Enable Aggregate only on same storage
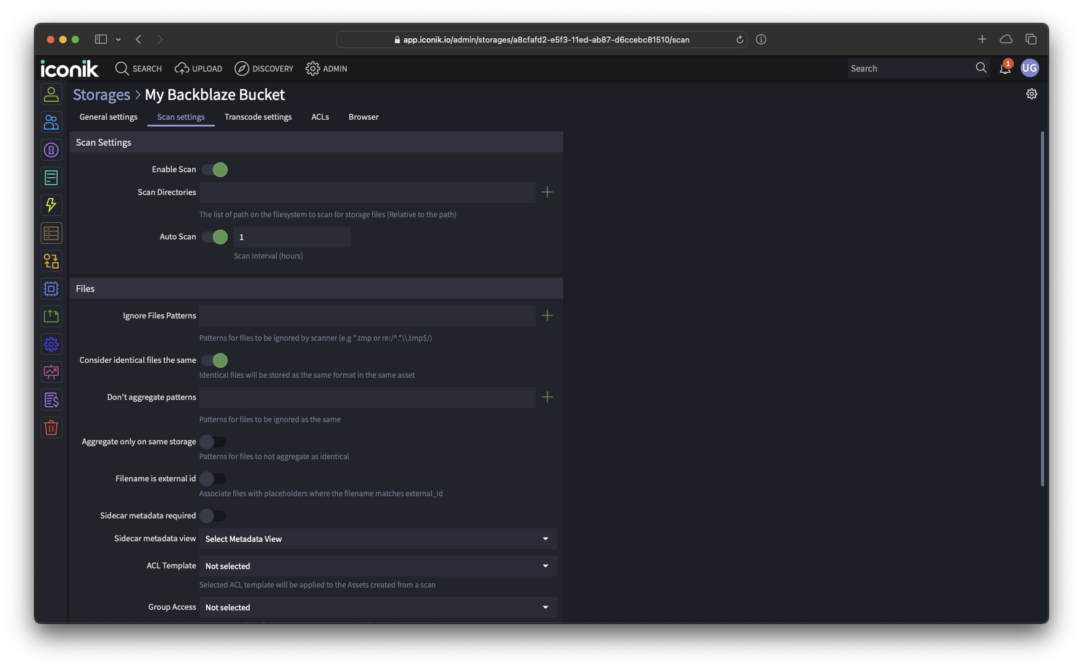Screen dimensions: 1083x669 [x=213, y=442]
